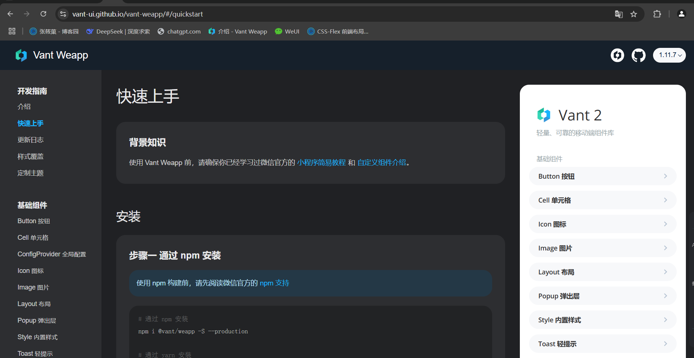Follow the 小程序简易教程 link
This screenshot has width=694, height=358.
point(321,162)
